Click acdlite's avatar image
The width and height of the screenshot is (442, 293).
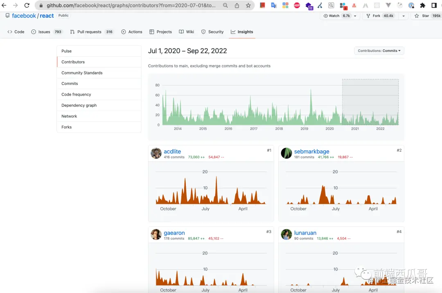pos(156,153)
